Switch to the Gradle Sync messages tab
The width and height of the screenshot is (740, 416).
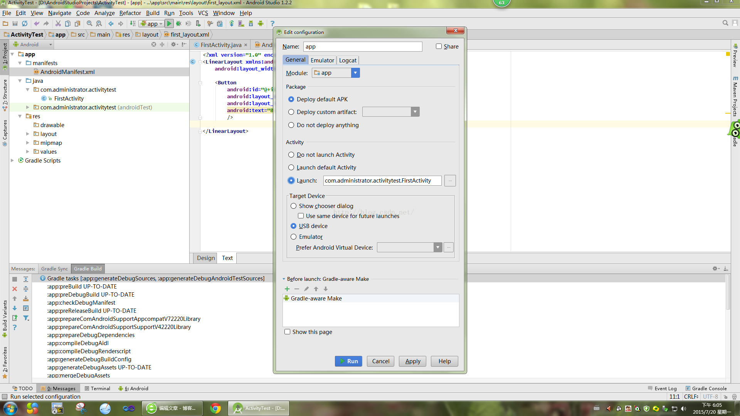(54, 269)
